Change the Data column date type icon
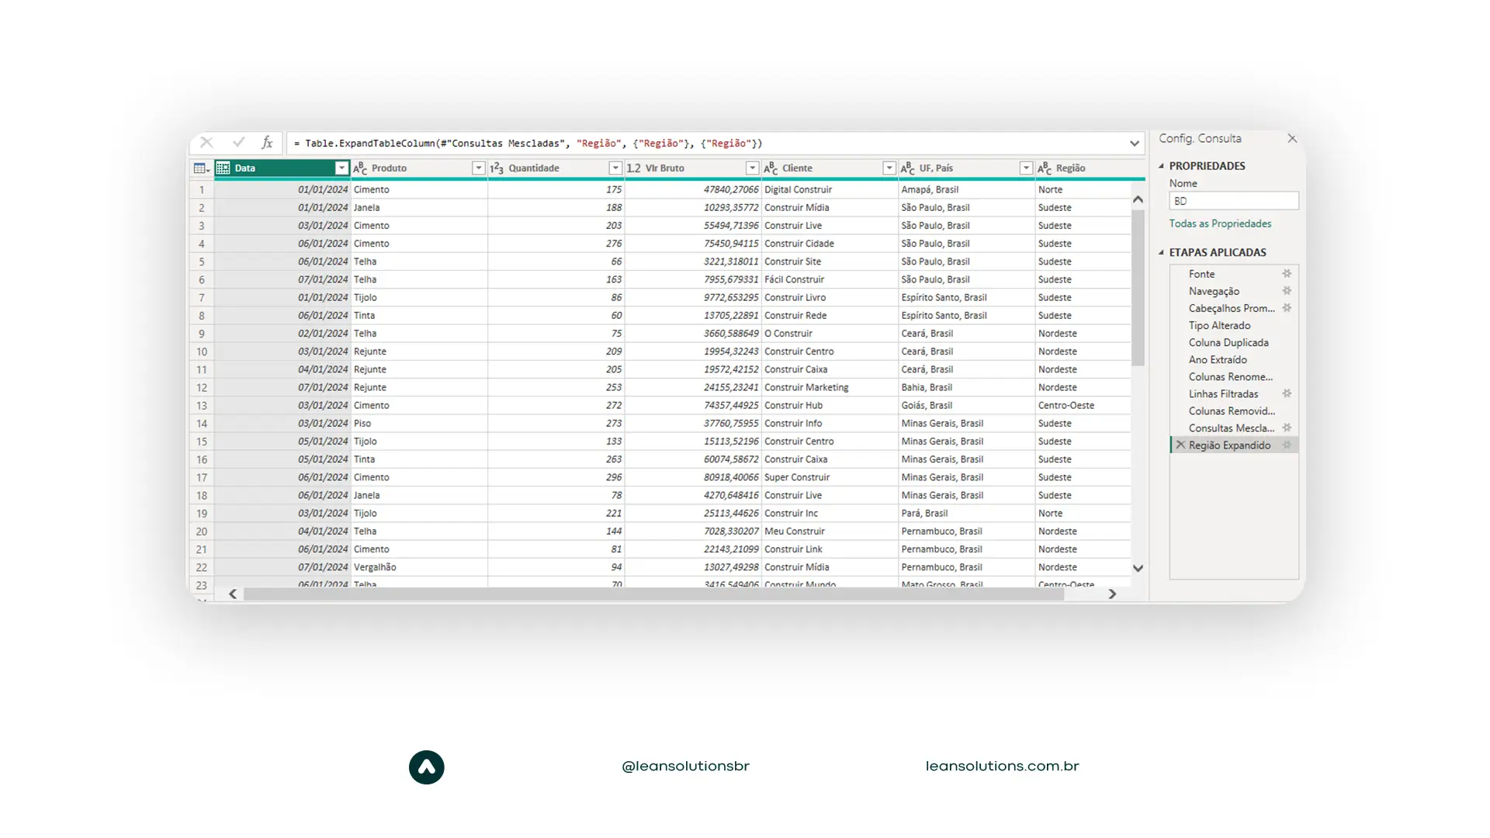The image size is (1490, 838). (223, 168)
